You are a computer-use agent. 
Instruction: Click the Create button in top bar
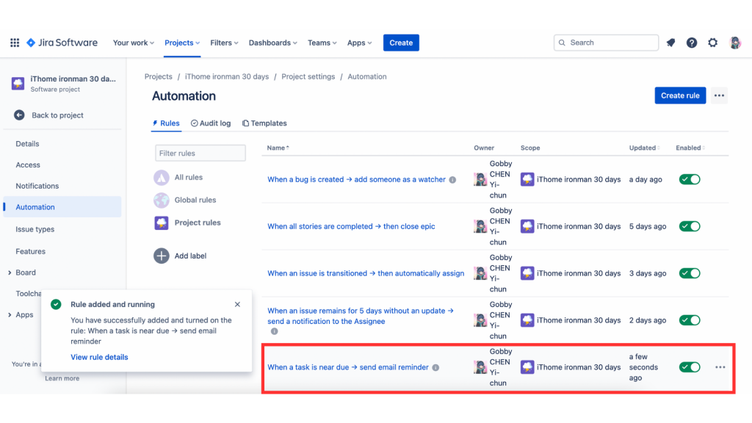point(401,43)
